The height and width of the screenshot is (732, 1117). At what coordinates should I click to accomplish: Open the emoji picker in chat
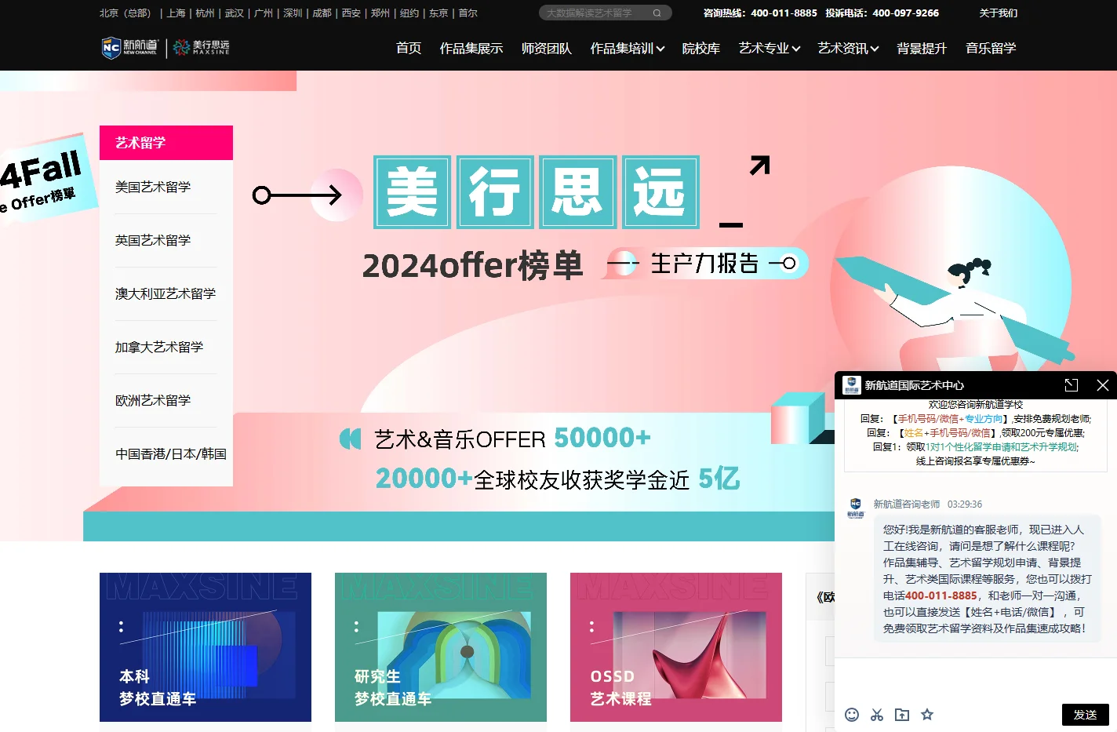pyautogui.click(x=852, y=715)
